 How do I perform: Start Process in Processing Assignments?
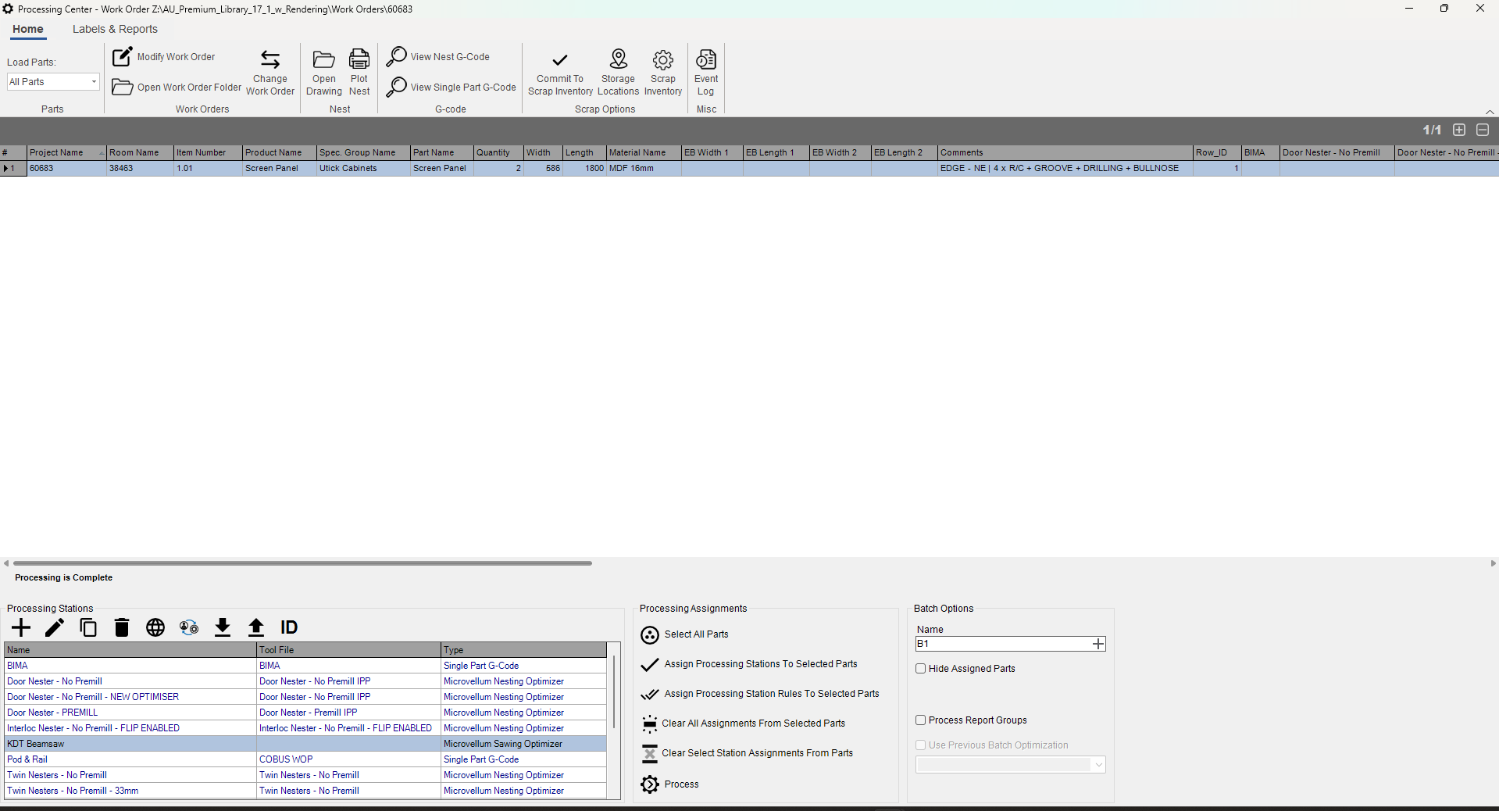669,784
